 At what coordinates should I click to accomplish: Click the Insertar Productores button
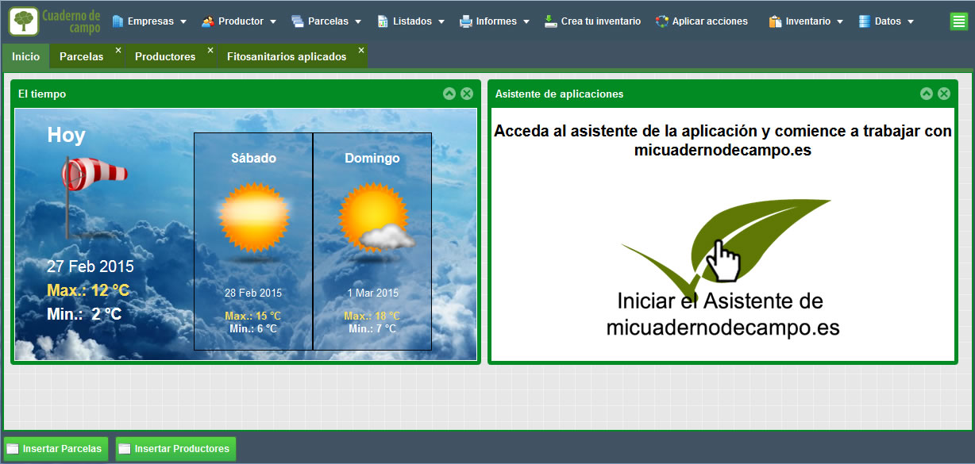pos(175,449)
